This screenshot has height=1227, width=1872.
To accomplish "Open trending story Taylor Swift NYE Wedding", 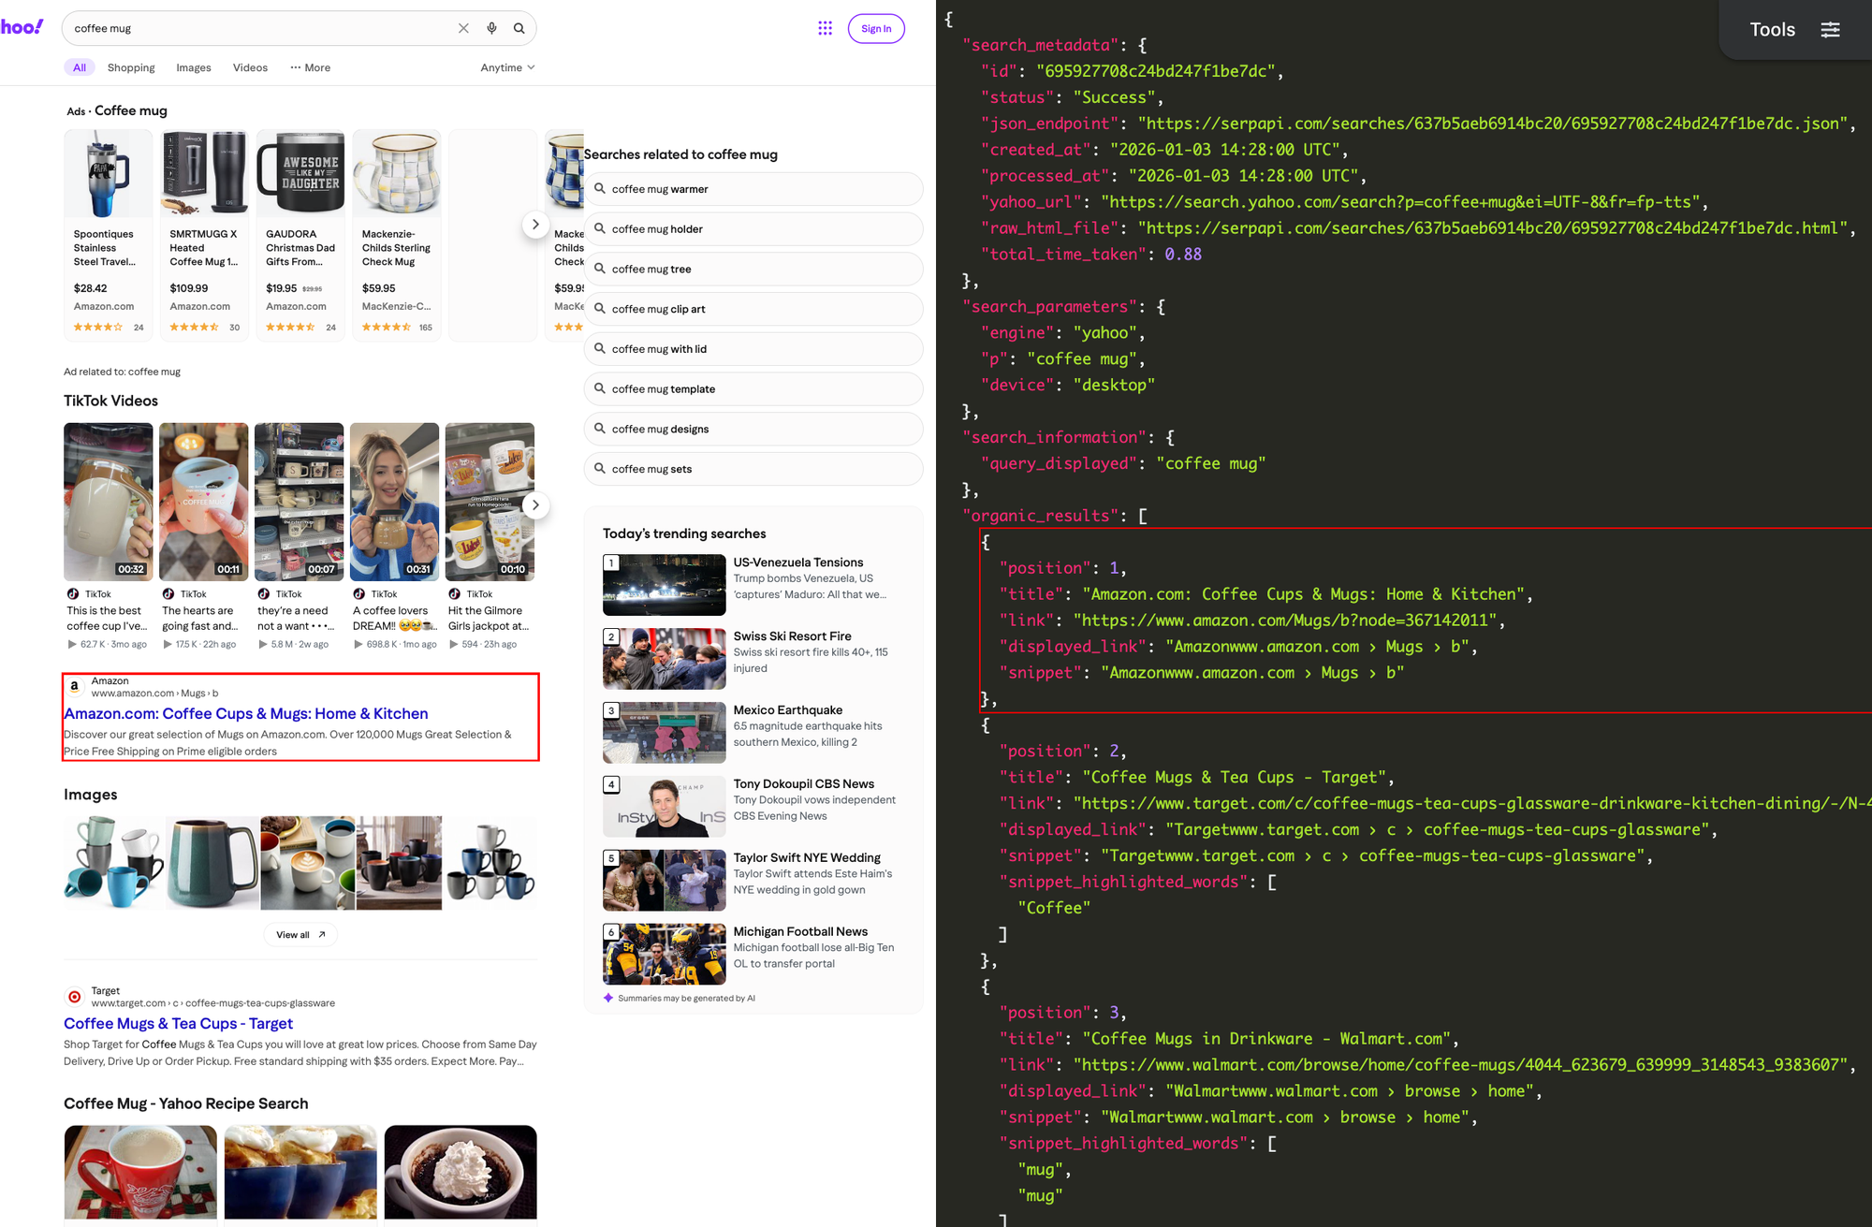I will (x=807, y=858).
